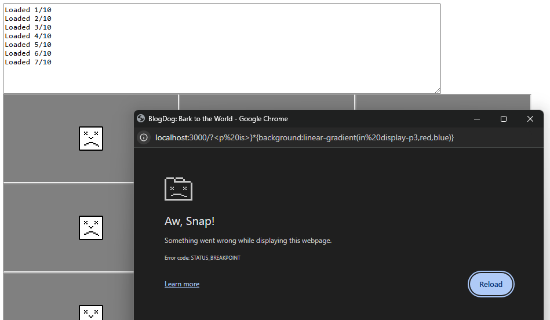Click the sad face icon in the bottom crashed frame
The height and width of the screenshot is (320, 550).
91,312
